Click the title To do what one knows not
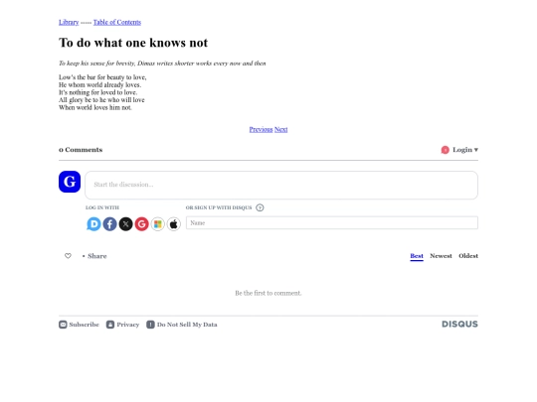 point(133,43)
